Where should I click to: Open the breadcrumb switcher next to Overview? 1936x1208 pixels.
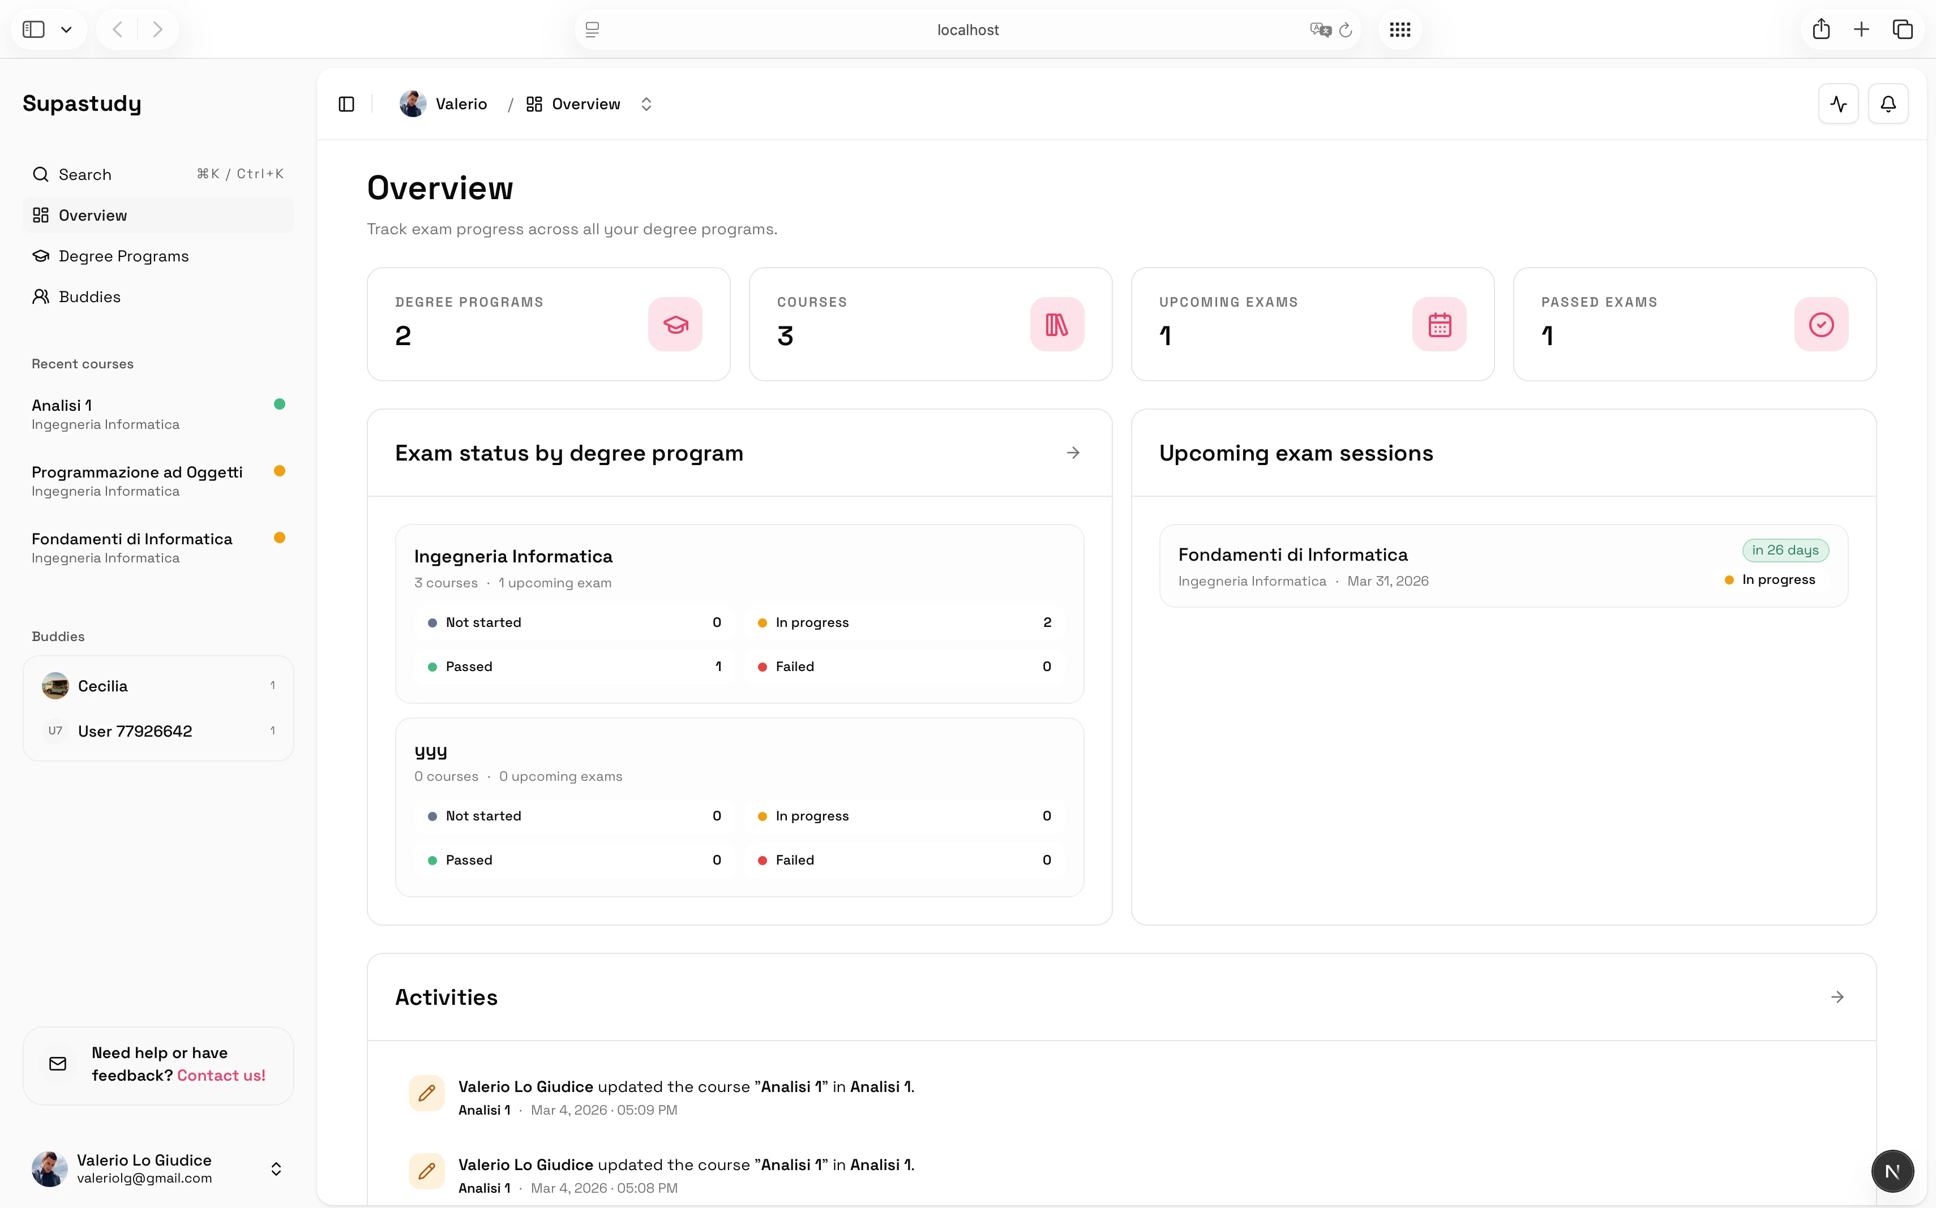[646, 103]
